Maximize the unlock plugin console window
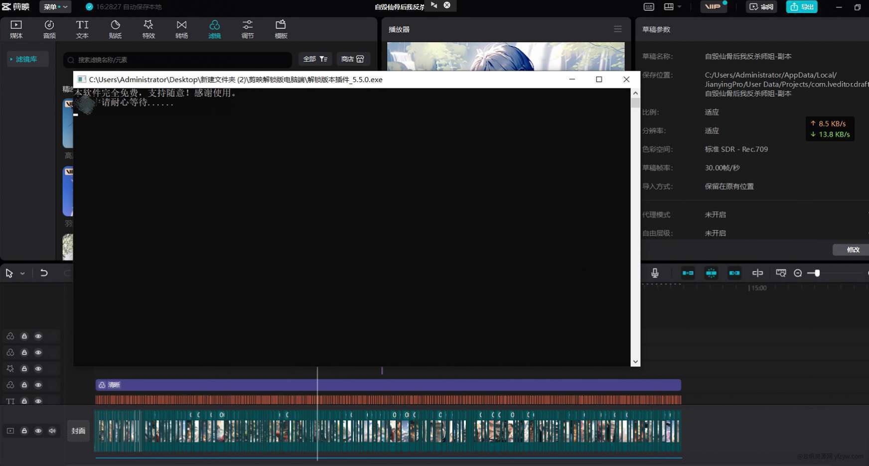This screenshot has height=466, width=869. [x=599, y=79]
